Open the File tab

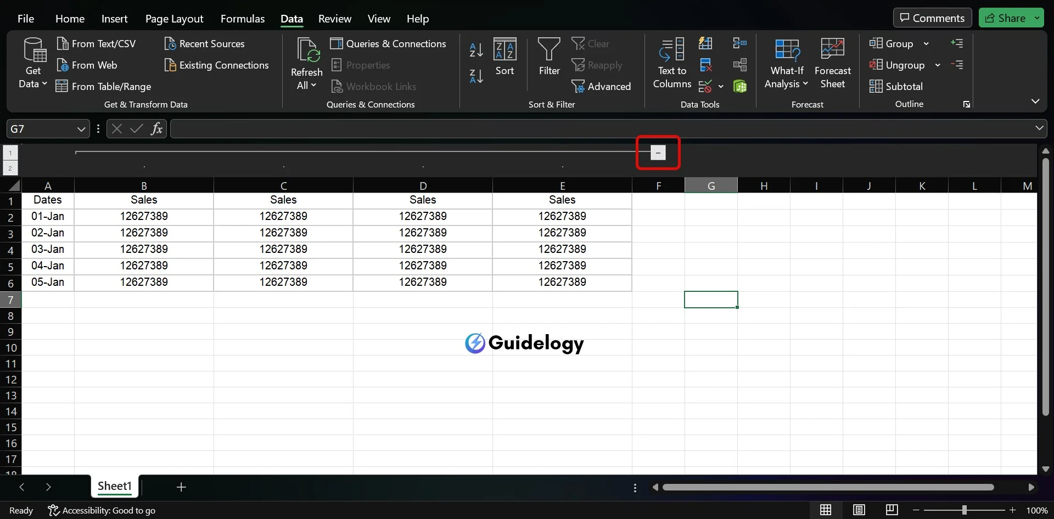[x=26, y=19]
